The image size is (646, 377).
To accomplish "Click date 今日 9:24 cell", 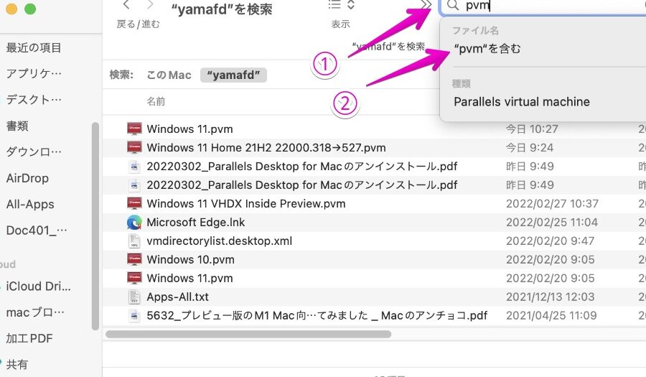I will point(530,147).
